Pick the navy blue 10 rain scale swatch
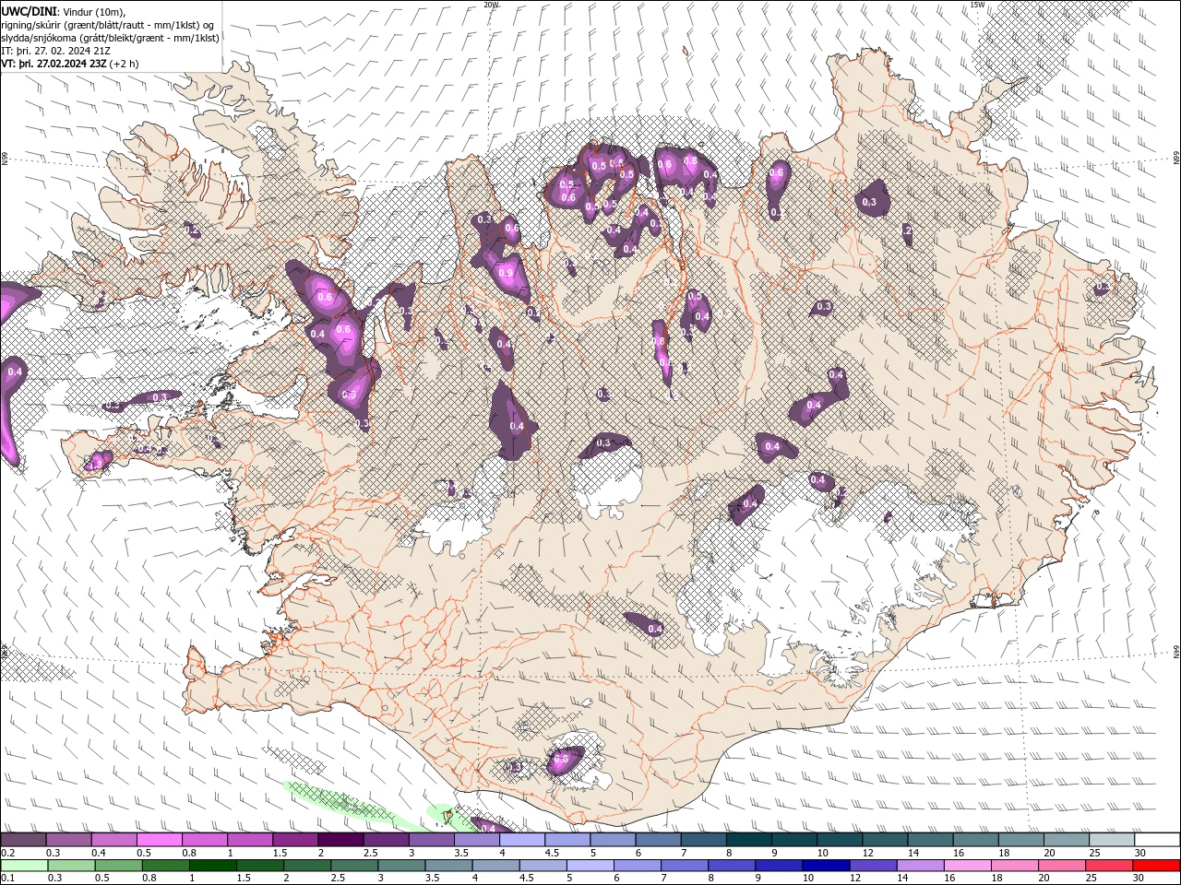Viewport: 1181px width, 885px height. pos(826,866)
